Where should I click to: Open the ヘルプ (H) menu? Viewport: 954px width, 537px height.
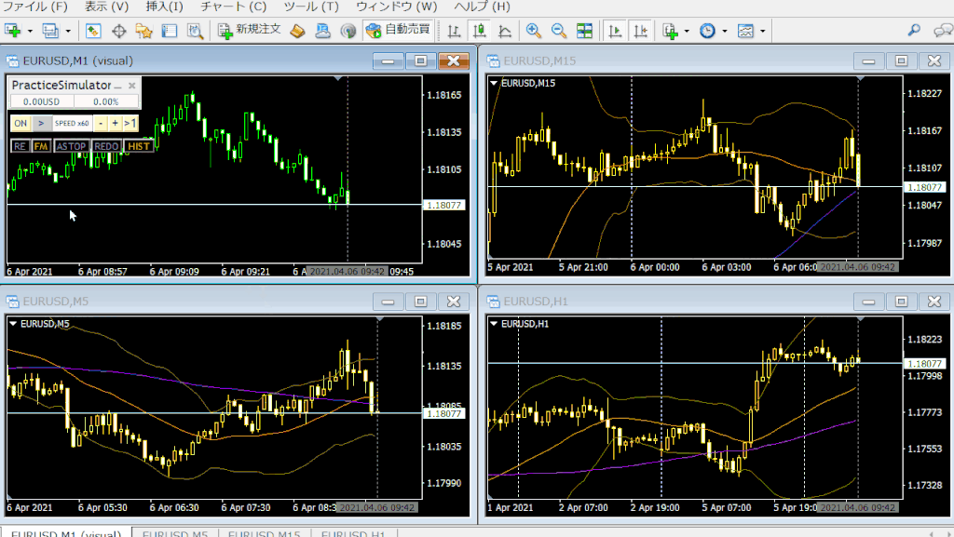pyautogui.click(x=482, y=7)
